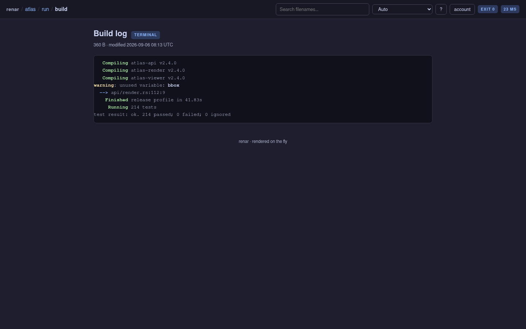Open the account button
The width and height of the screenshot is (526, 329).
(x=462, y=10)
